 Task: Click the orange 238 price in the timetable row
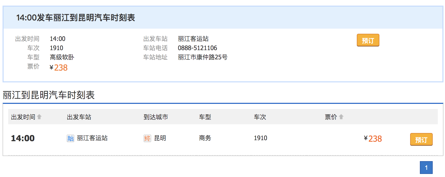375,139
